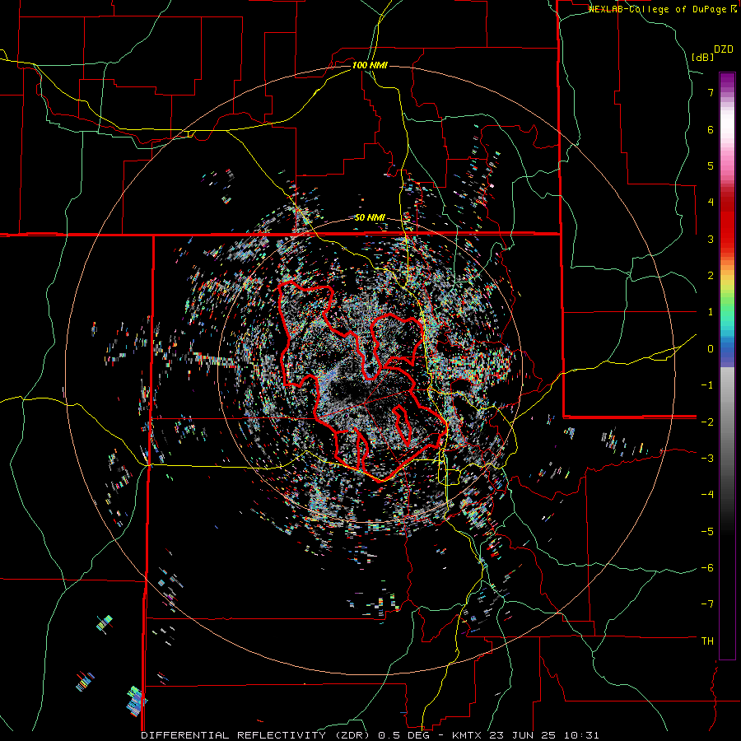Click the TH threshold label on the scale

pos(707,641)
